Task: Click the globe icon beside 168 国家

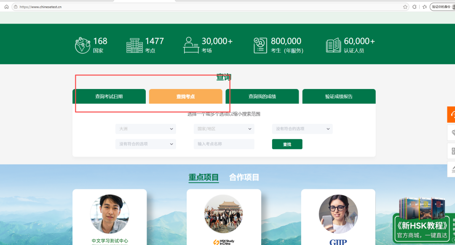Action: (x=83, y=45)
